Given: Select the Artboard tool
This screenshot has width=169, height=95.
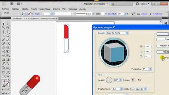Looking at the screenshot, I should click(x=3, y=72).
